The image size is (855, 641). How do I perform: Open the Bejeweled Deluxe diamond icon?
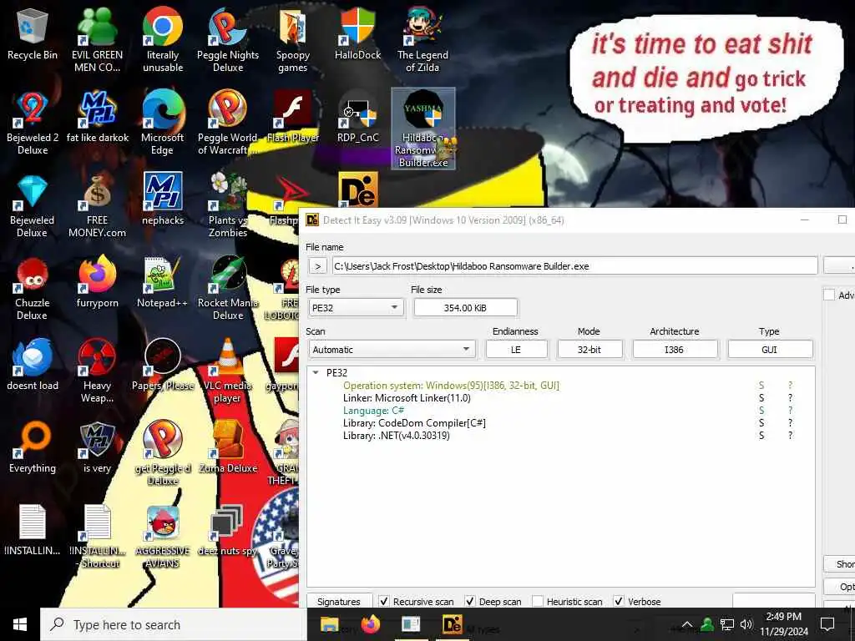click(33, 206)
